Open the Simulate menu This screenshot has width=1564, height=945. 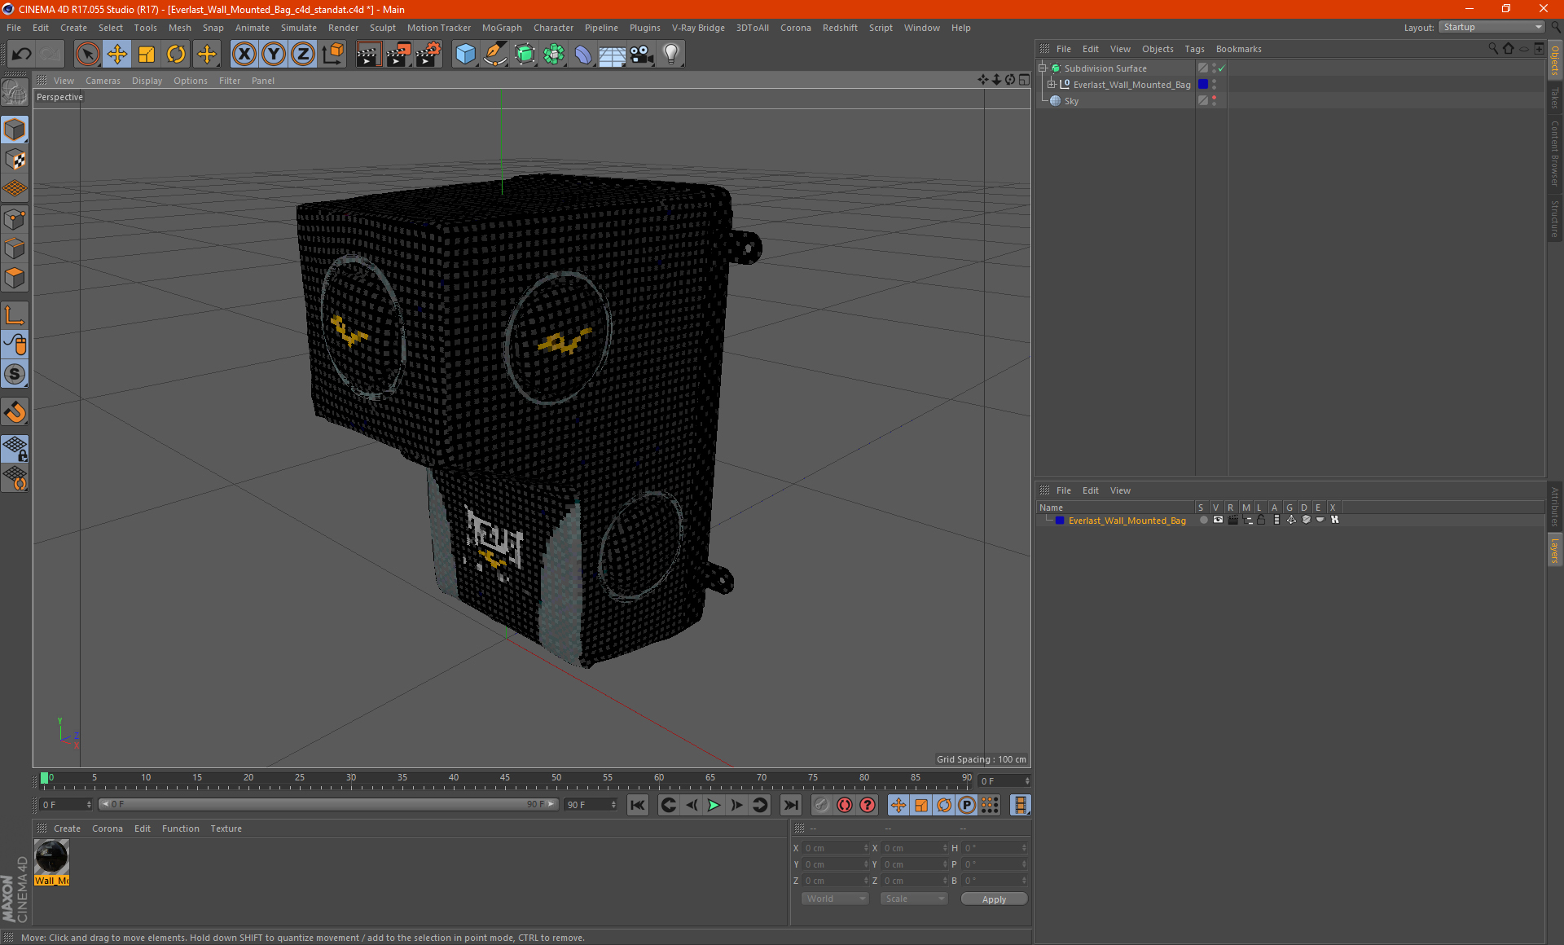299,28
